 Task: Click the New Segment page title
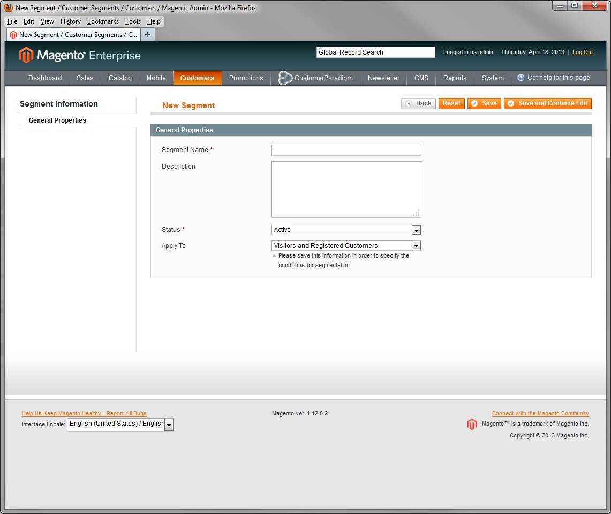pos(188,105)
